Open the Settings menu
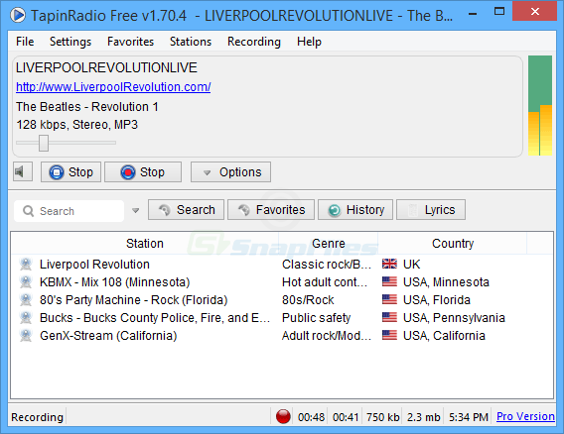 pyautogui.click(x=70, y=42)
